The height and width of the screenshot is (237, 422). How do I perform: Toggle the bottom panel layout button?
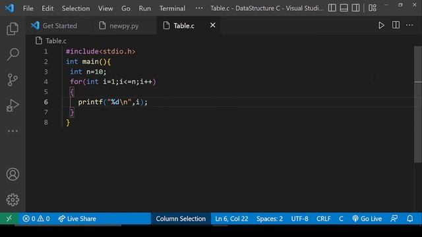(344, 8)
